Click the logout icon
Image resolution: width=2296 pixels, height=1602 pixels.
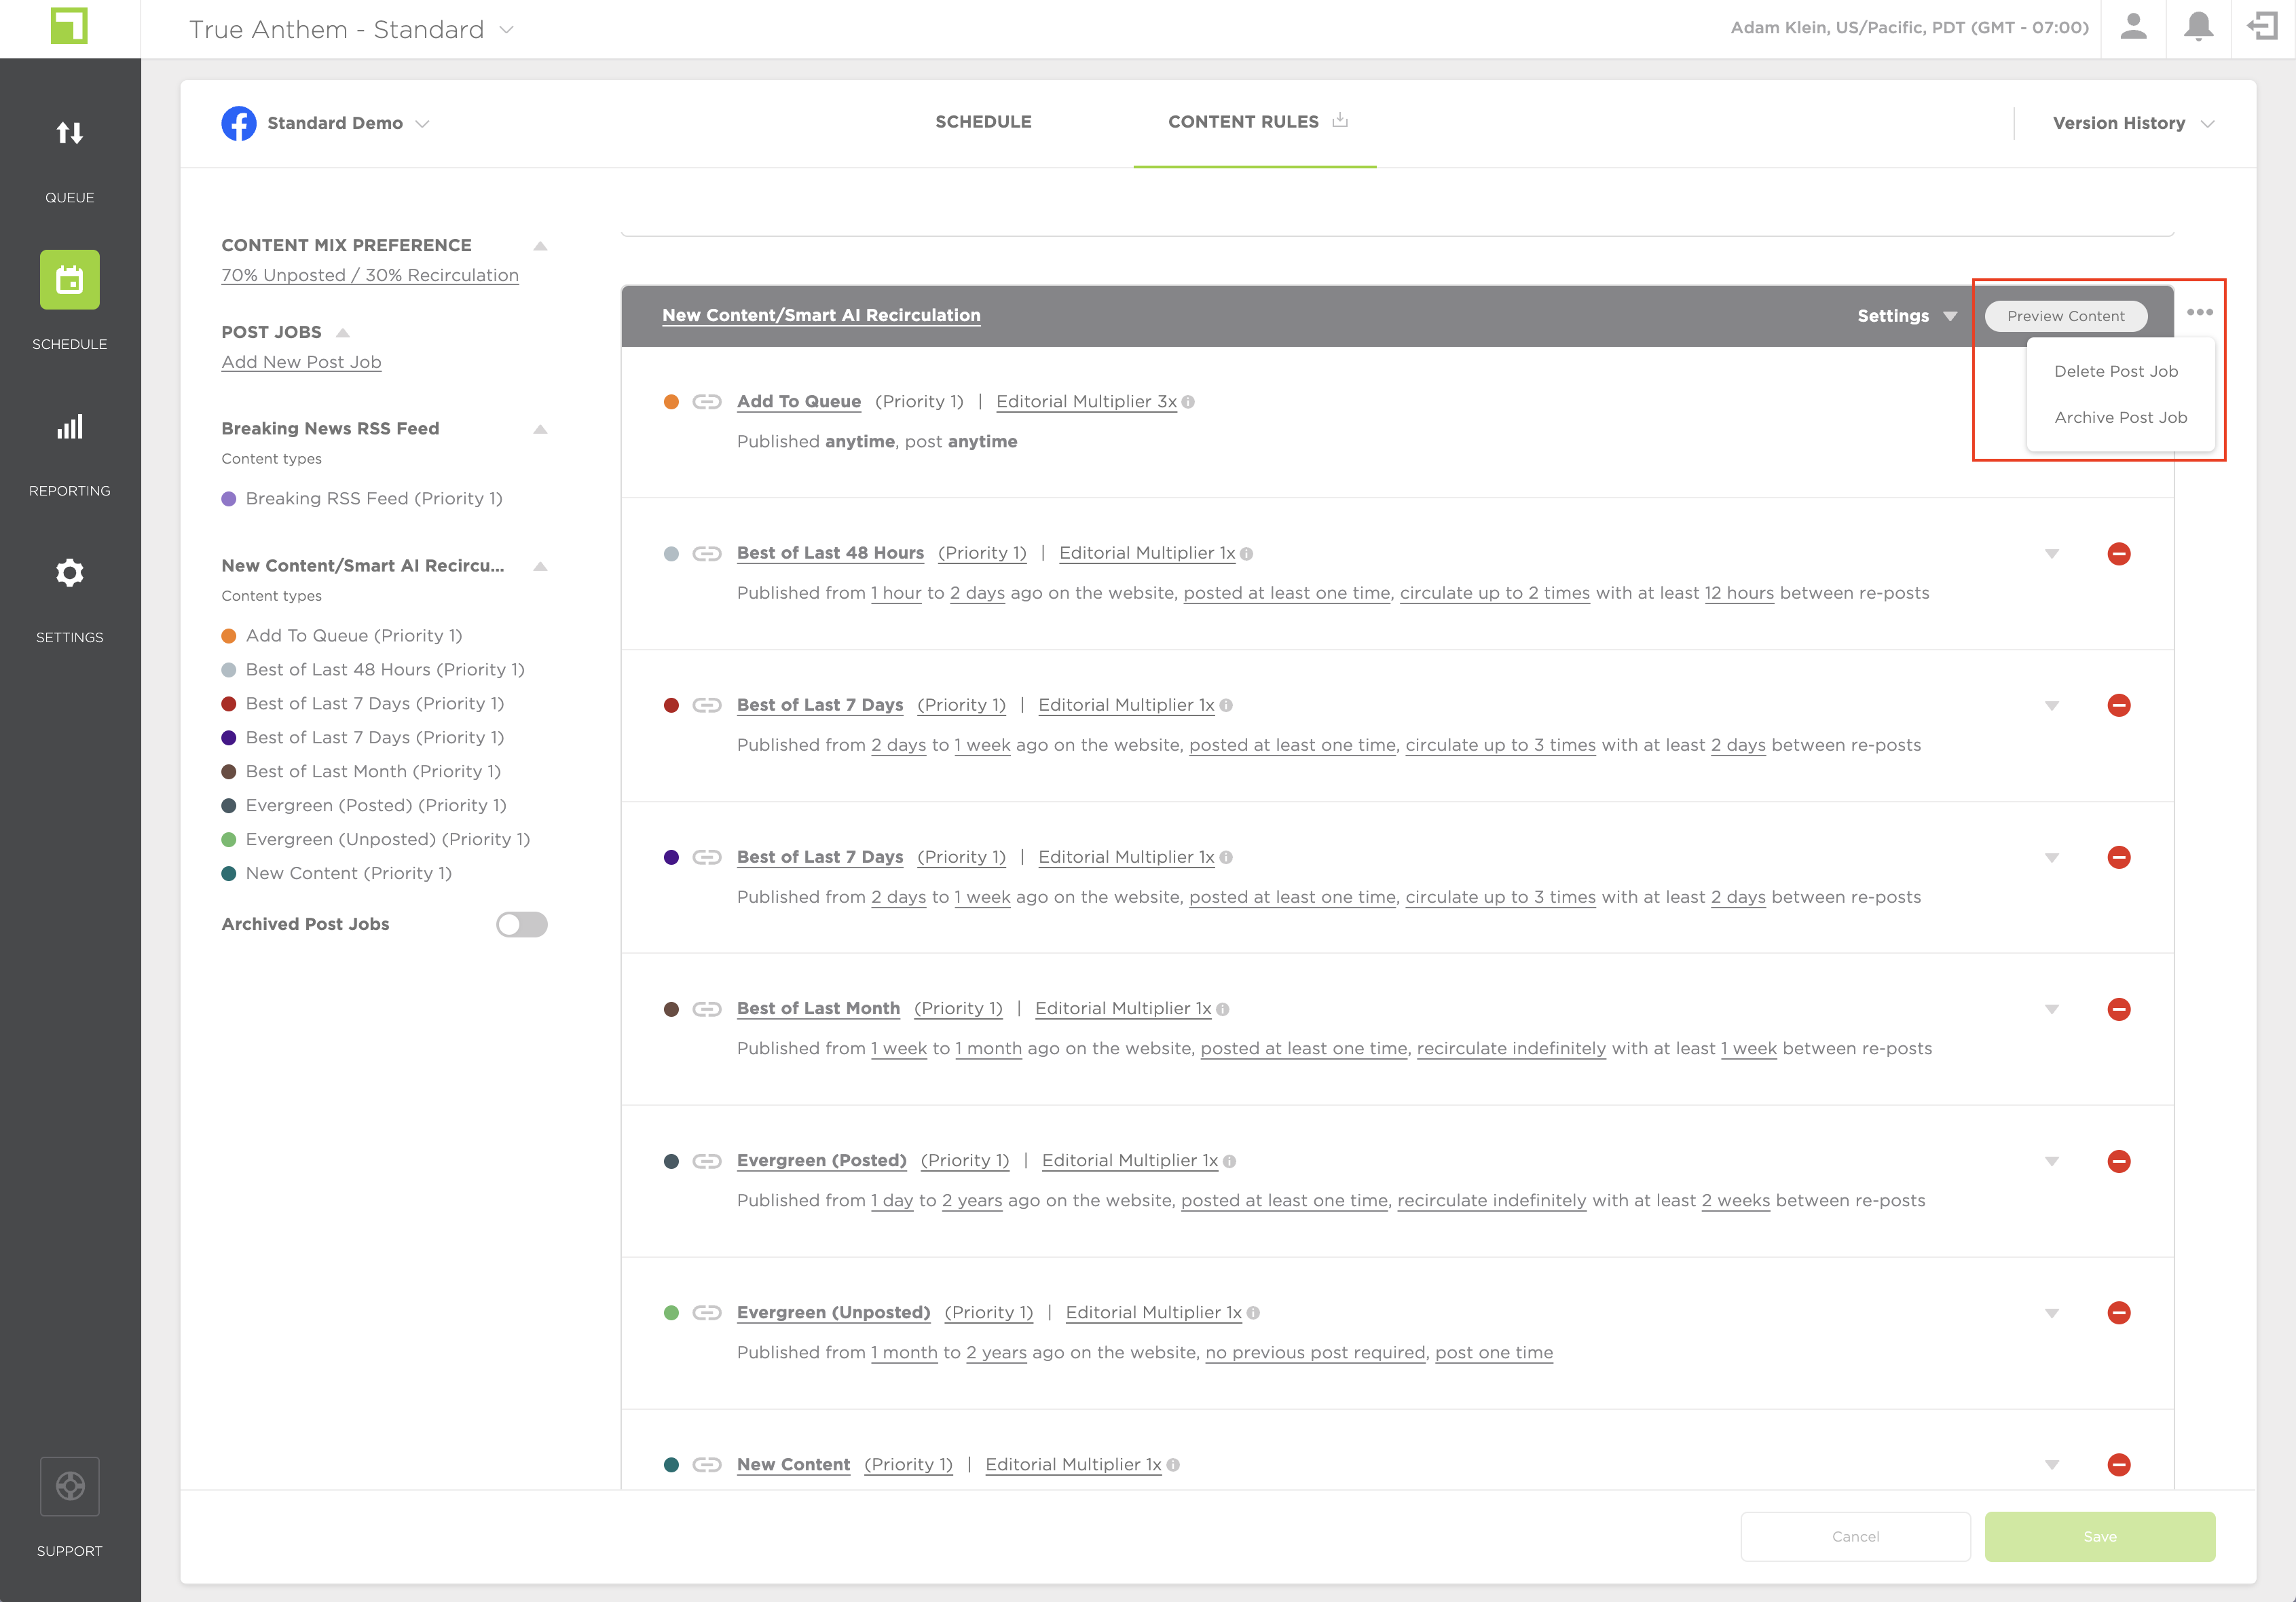pos(2263,27)
